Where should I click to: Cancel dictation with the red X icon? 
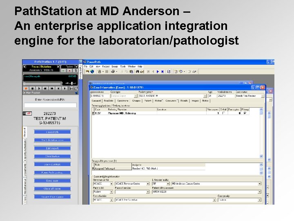tap(69, 71)
